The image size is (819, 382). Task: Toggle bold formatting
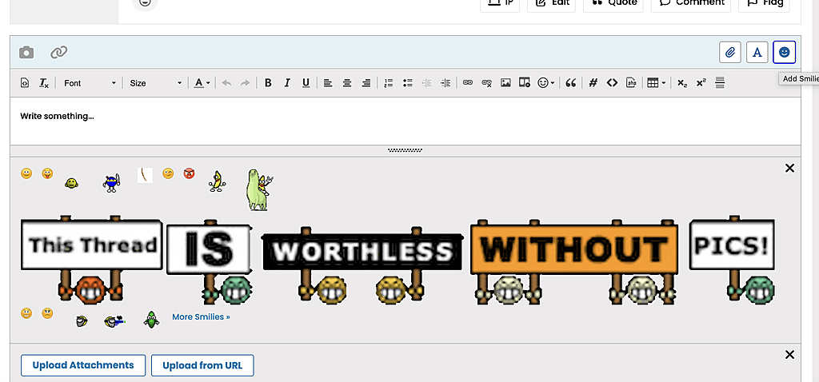coord(268,83)
